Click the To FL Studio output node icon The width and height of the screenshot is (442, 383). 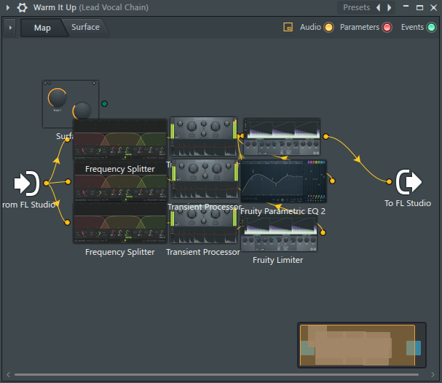click(x=409, y=182)
